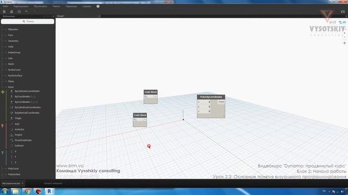Click the BySphericalCoordinates node icon
This screenshot has height=195, width=348.
[x=11, y=113]
